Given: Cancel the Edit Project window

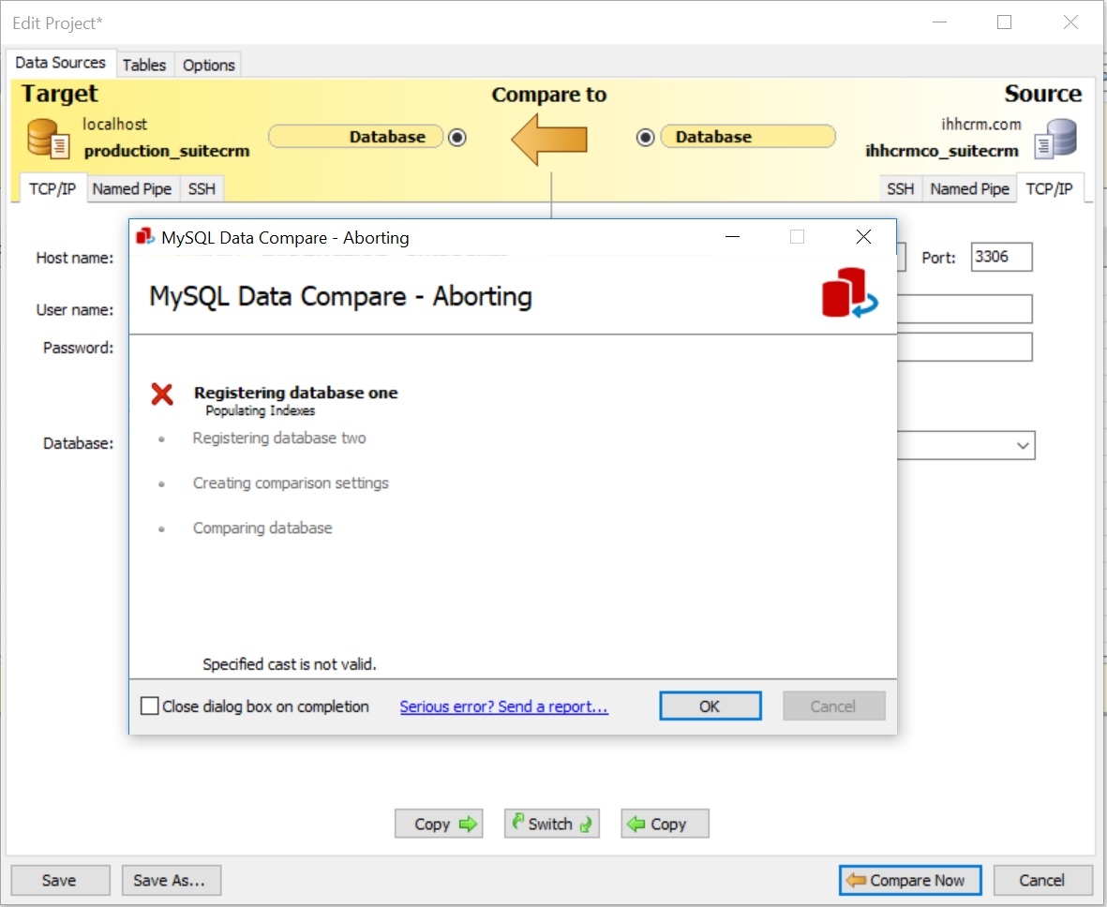Looking at the screenshot, I should click(x=1042, y=880).
